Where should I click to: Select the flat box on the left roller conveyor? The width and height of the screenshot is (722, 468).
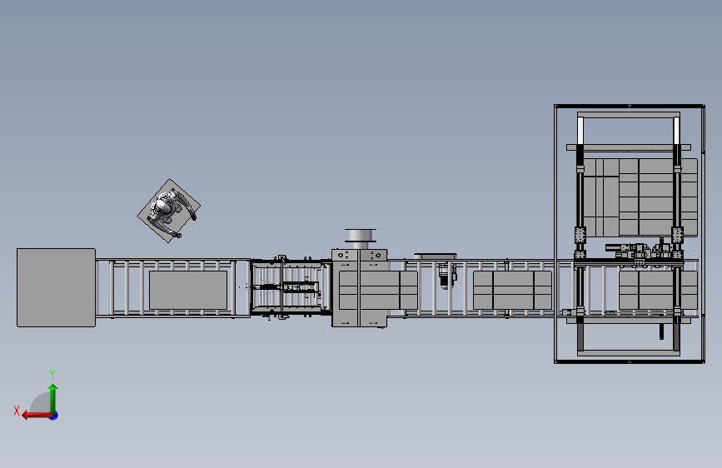tap(188, 290)
